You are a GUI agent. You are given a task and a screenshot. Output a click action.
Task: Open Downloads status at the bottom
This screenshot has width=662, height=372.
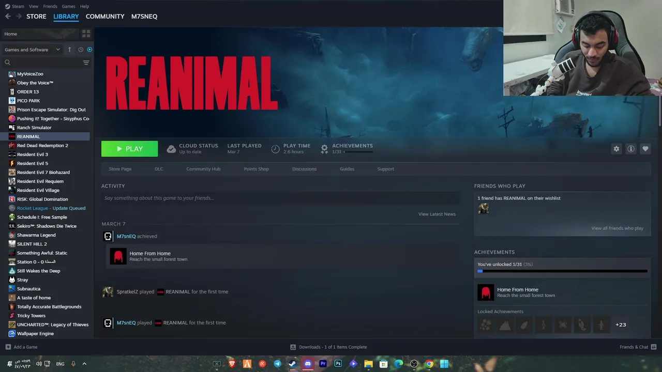point(328,347)
